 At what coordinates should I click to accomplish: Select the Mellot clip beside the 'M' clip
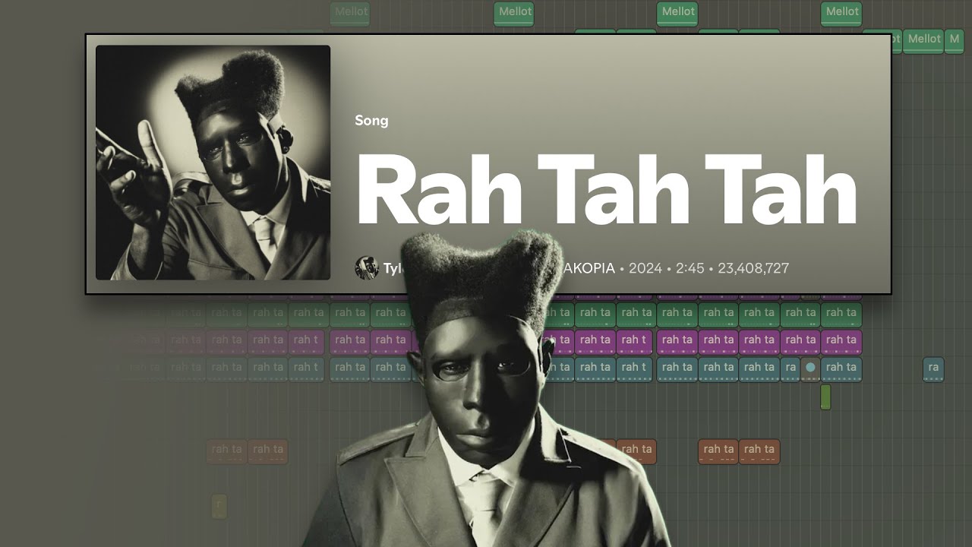[923, 40]
